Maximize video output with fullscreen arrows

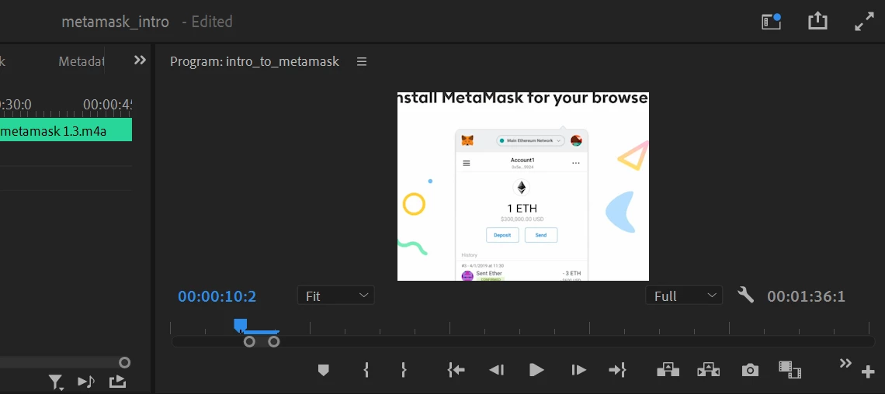[x=864, y=22]
